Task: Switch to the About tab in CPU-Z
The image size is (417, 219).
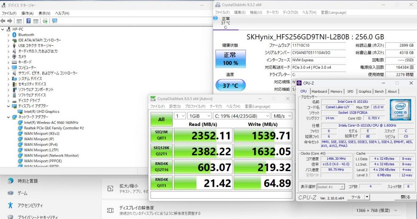Action: point(392,91)
